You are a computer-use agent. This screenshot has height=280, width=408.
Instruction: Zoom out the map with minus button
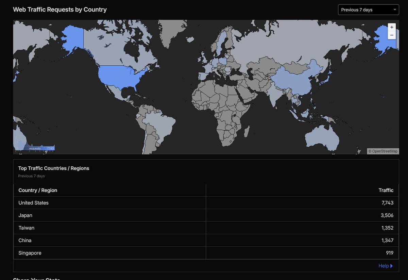392,35
